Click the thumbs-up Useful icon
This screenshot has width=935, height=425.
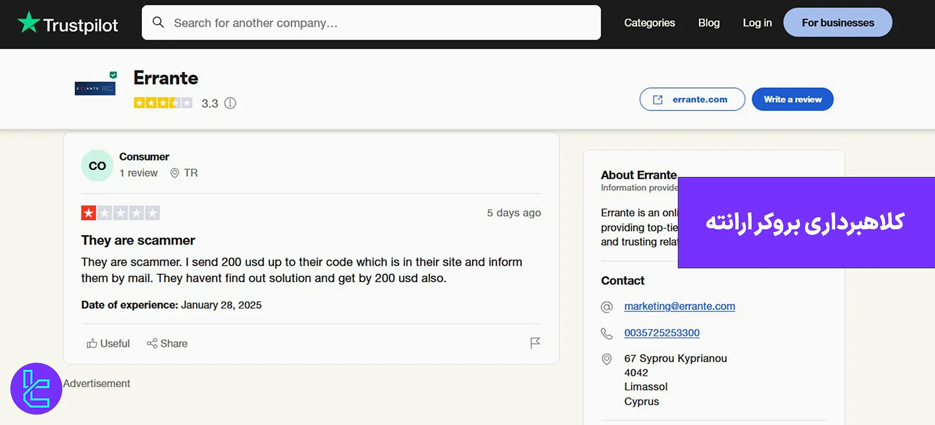point(92,344)
